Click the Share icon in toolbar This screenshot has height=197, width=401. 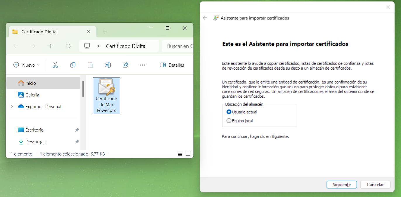pos(125,65)
